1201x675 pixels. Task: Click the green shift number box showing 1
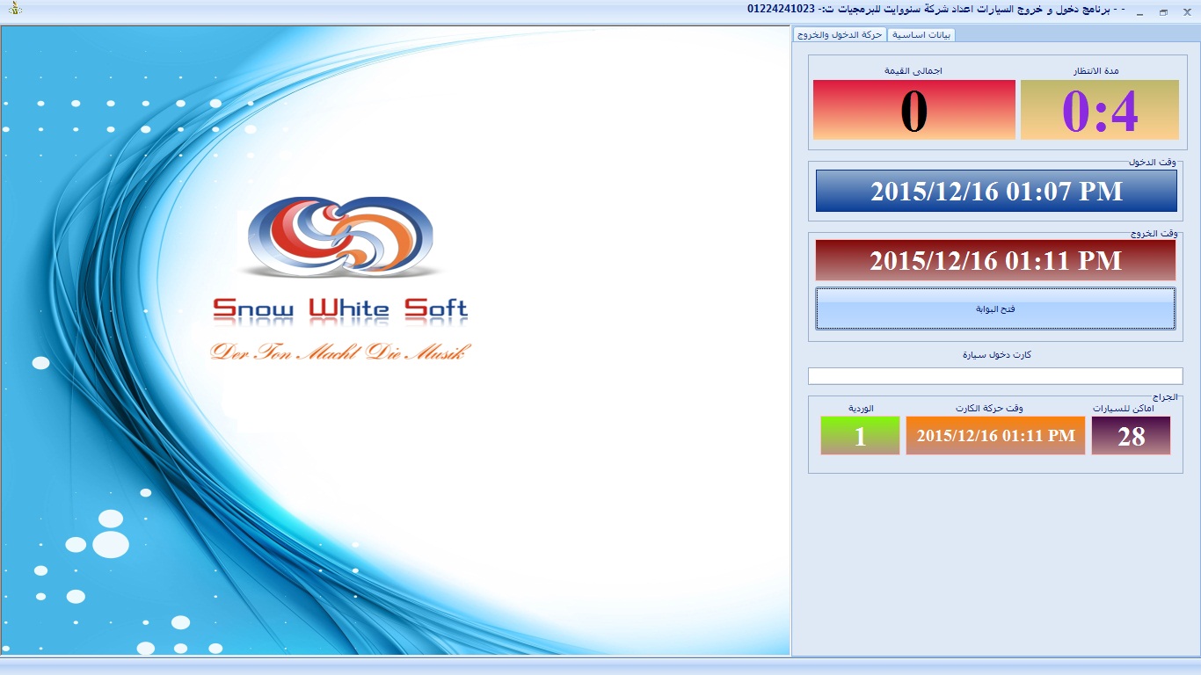[x=859, y=436]
